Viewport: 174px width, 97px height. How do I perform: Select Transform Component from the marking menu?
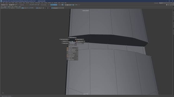click(x=72, y=52)
